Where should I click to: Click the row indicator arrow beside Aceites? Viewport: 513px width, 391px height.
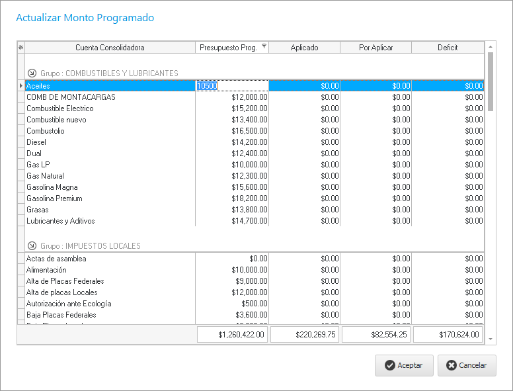20,86
